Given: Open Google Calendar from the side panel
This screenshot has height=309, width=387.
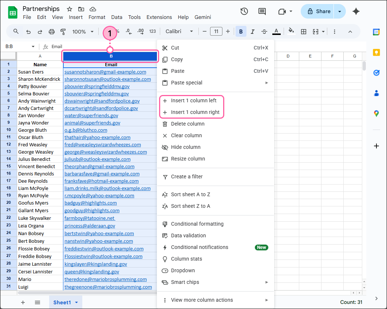Looking at the screenshot, I should [377, 32].
